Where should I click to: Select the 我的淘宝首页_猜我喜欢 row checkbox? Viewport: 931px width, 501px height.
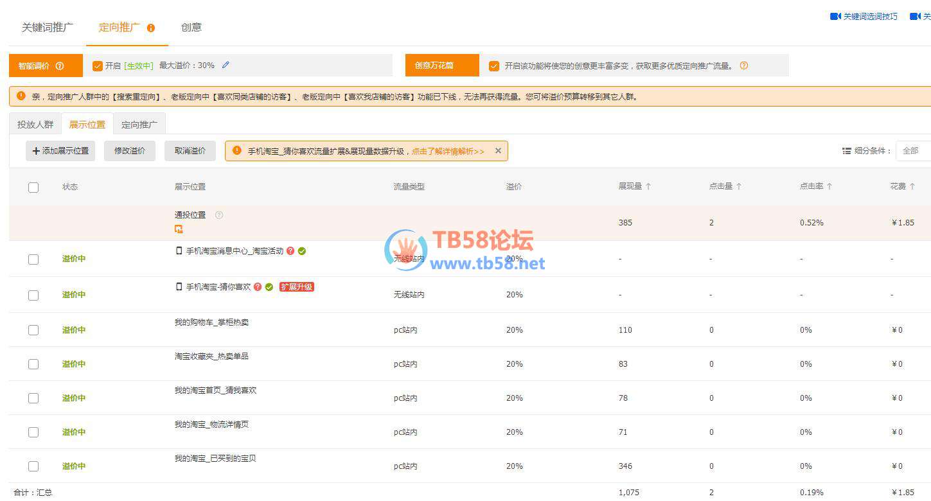(x=33, y=398)
